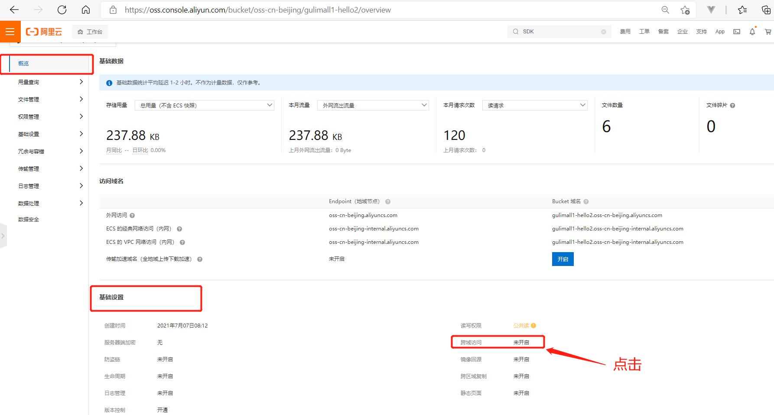The image size is (774, 415).
Task: Click the 公共读 read-write permission link
Action: (521, 325)
